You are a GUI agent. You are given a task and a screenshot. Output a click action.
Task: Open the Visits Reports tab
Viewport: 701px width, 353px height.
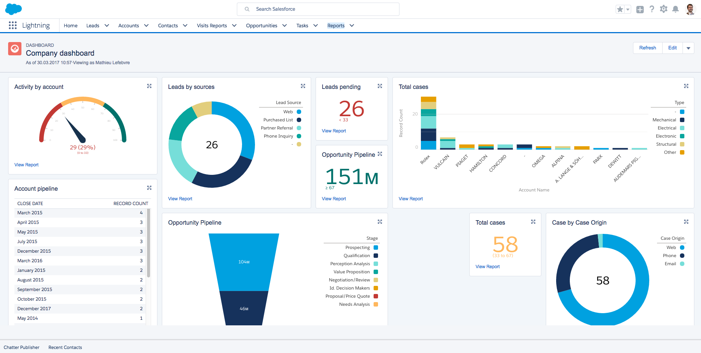(x=212, y=25)
